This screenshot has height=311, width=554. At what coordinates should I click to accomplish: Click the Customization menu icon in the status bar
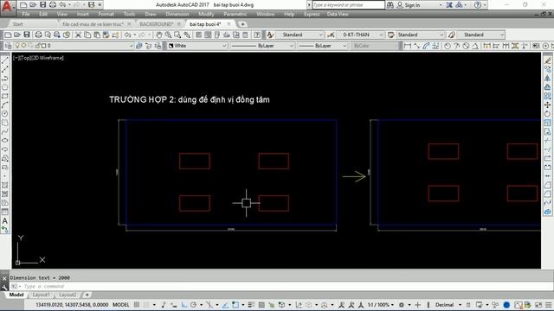click(x=548, y=305)
